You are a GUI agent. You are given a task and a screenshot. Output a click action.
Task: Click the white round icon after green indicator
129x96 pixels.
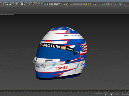[x=112, y=95]
